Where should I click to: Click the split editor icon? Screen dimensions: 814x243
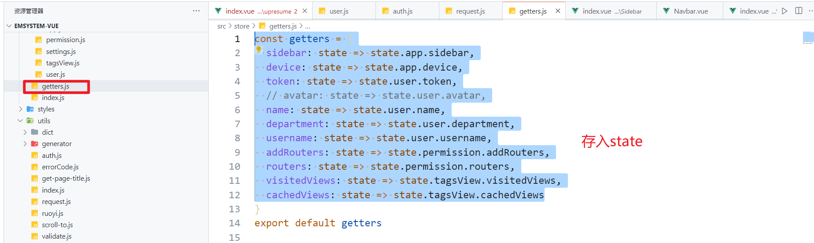pyautogui.click(x=799, y=11)
